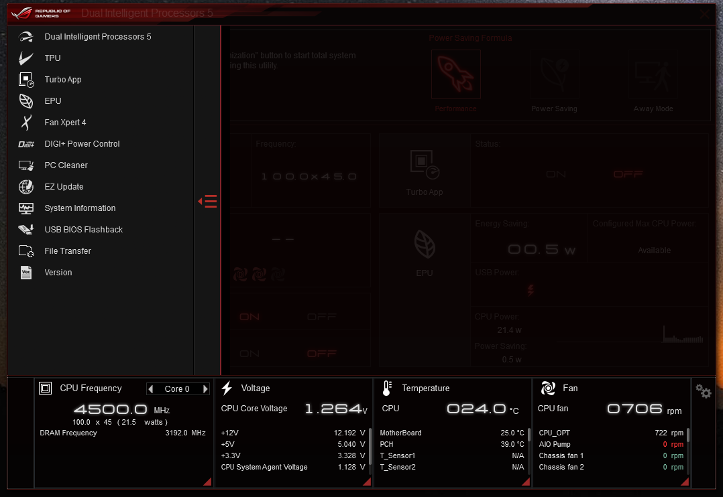The width and height of the screenshot is (723, 497).
Task: Open the File Transfer menu entry
Action: 68,251
